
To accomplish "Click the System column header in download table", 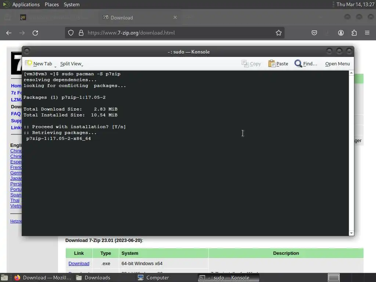I will [163, 253].
